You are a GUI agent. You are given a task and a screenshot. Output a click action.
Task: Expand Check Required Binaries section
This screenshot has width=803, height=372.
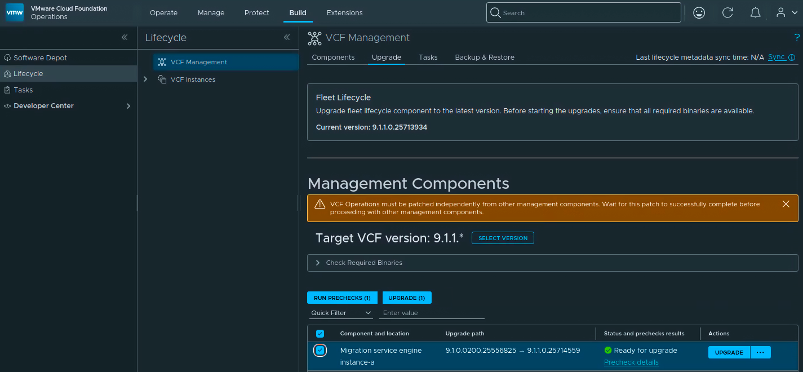point(552,263)
